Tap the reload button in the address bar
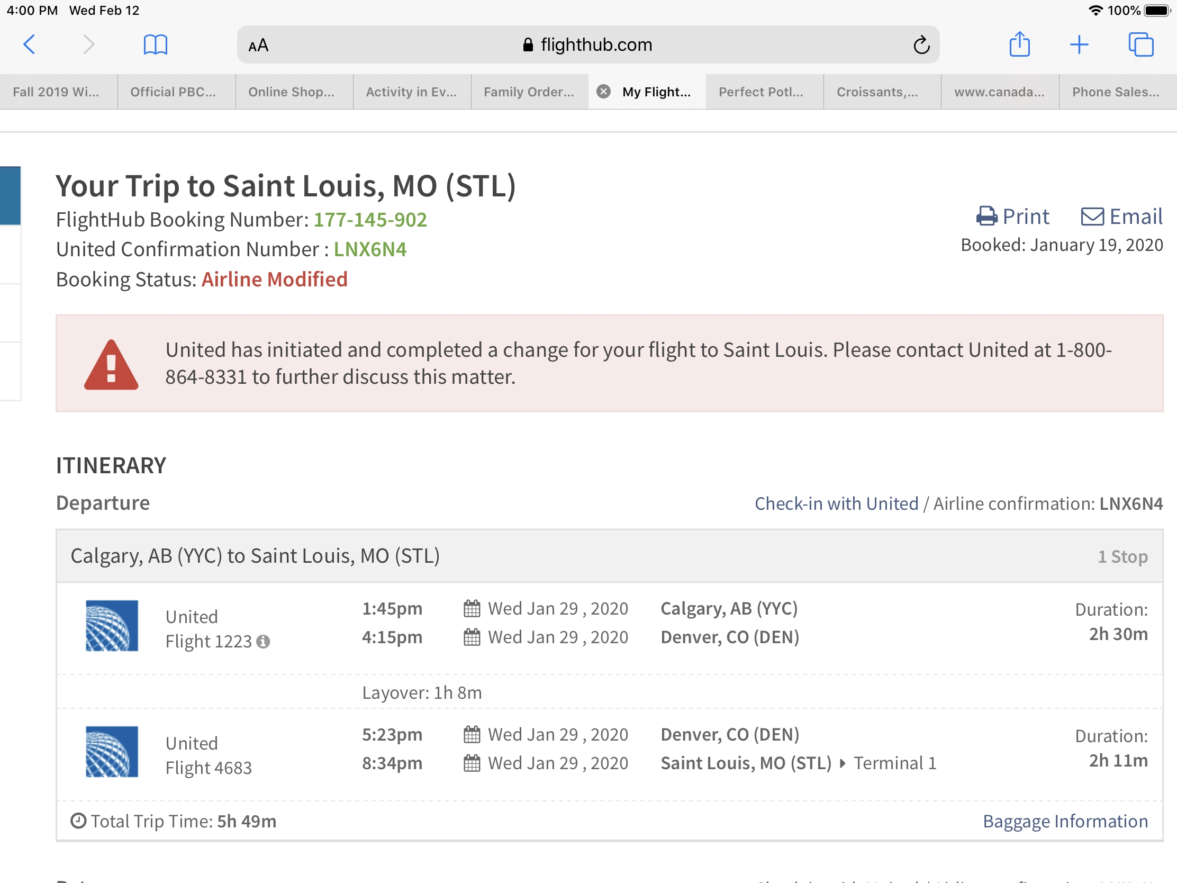 point(921,44)
